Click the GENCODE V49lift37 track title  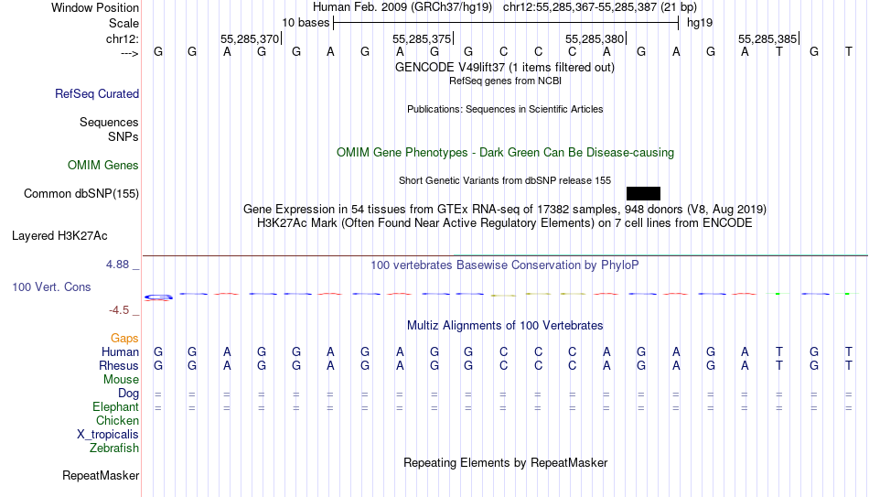(505, 67)
